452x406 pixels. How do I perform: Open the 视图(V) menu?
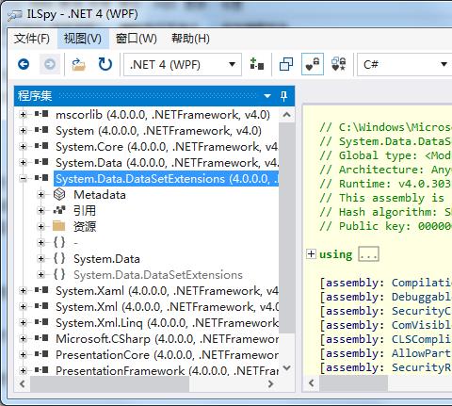click(x=83, y=39)
